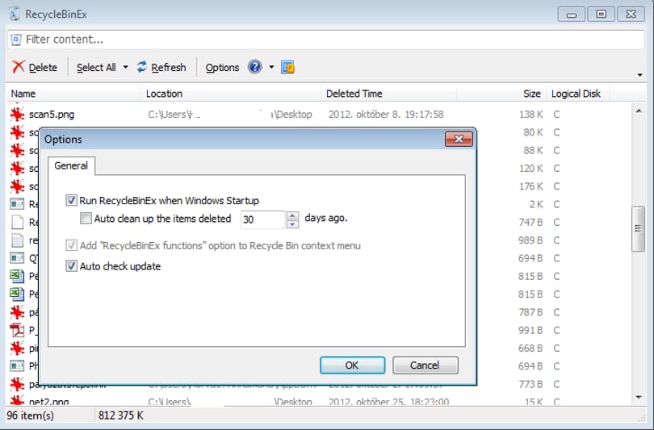Expand the toolbar overflow arrow
Image resolution: width=654 pixels, height=430 pixels.
(639, 75)
